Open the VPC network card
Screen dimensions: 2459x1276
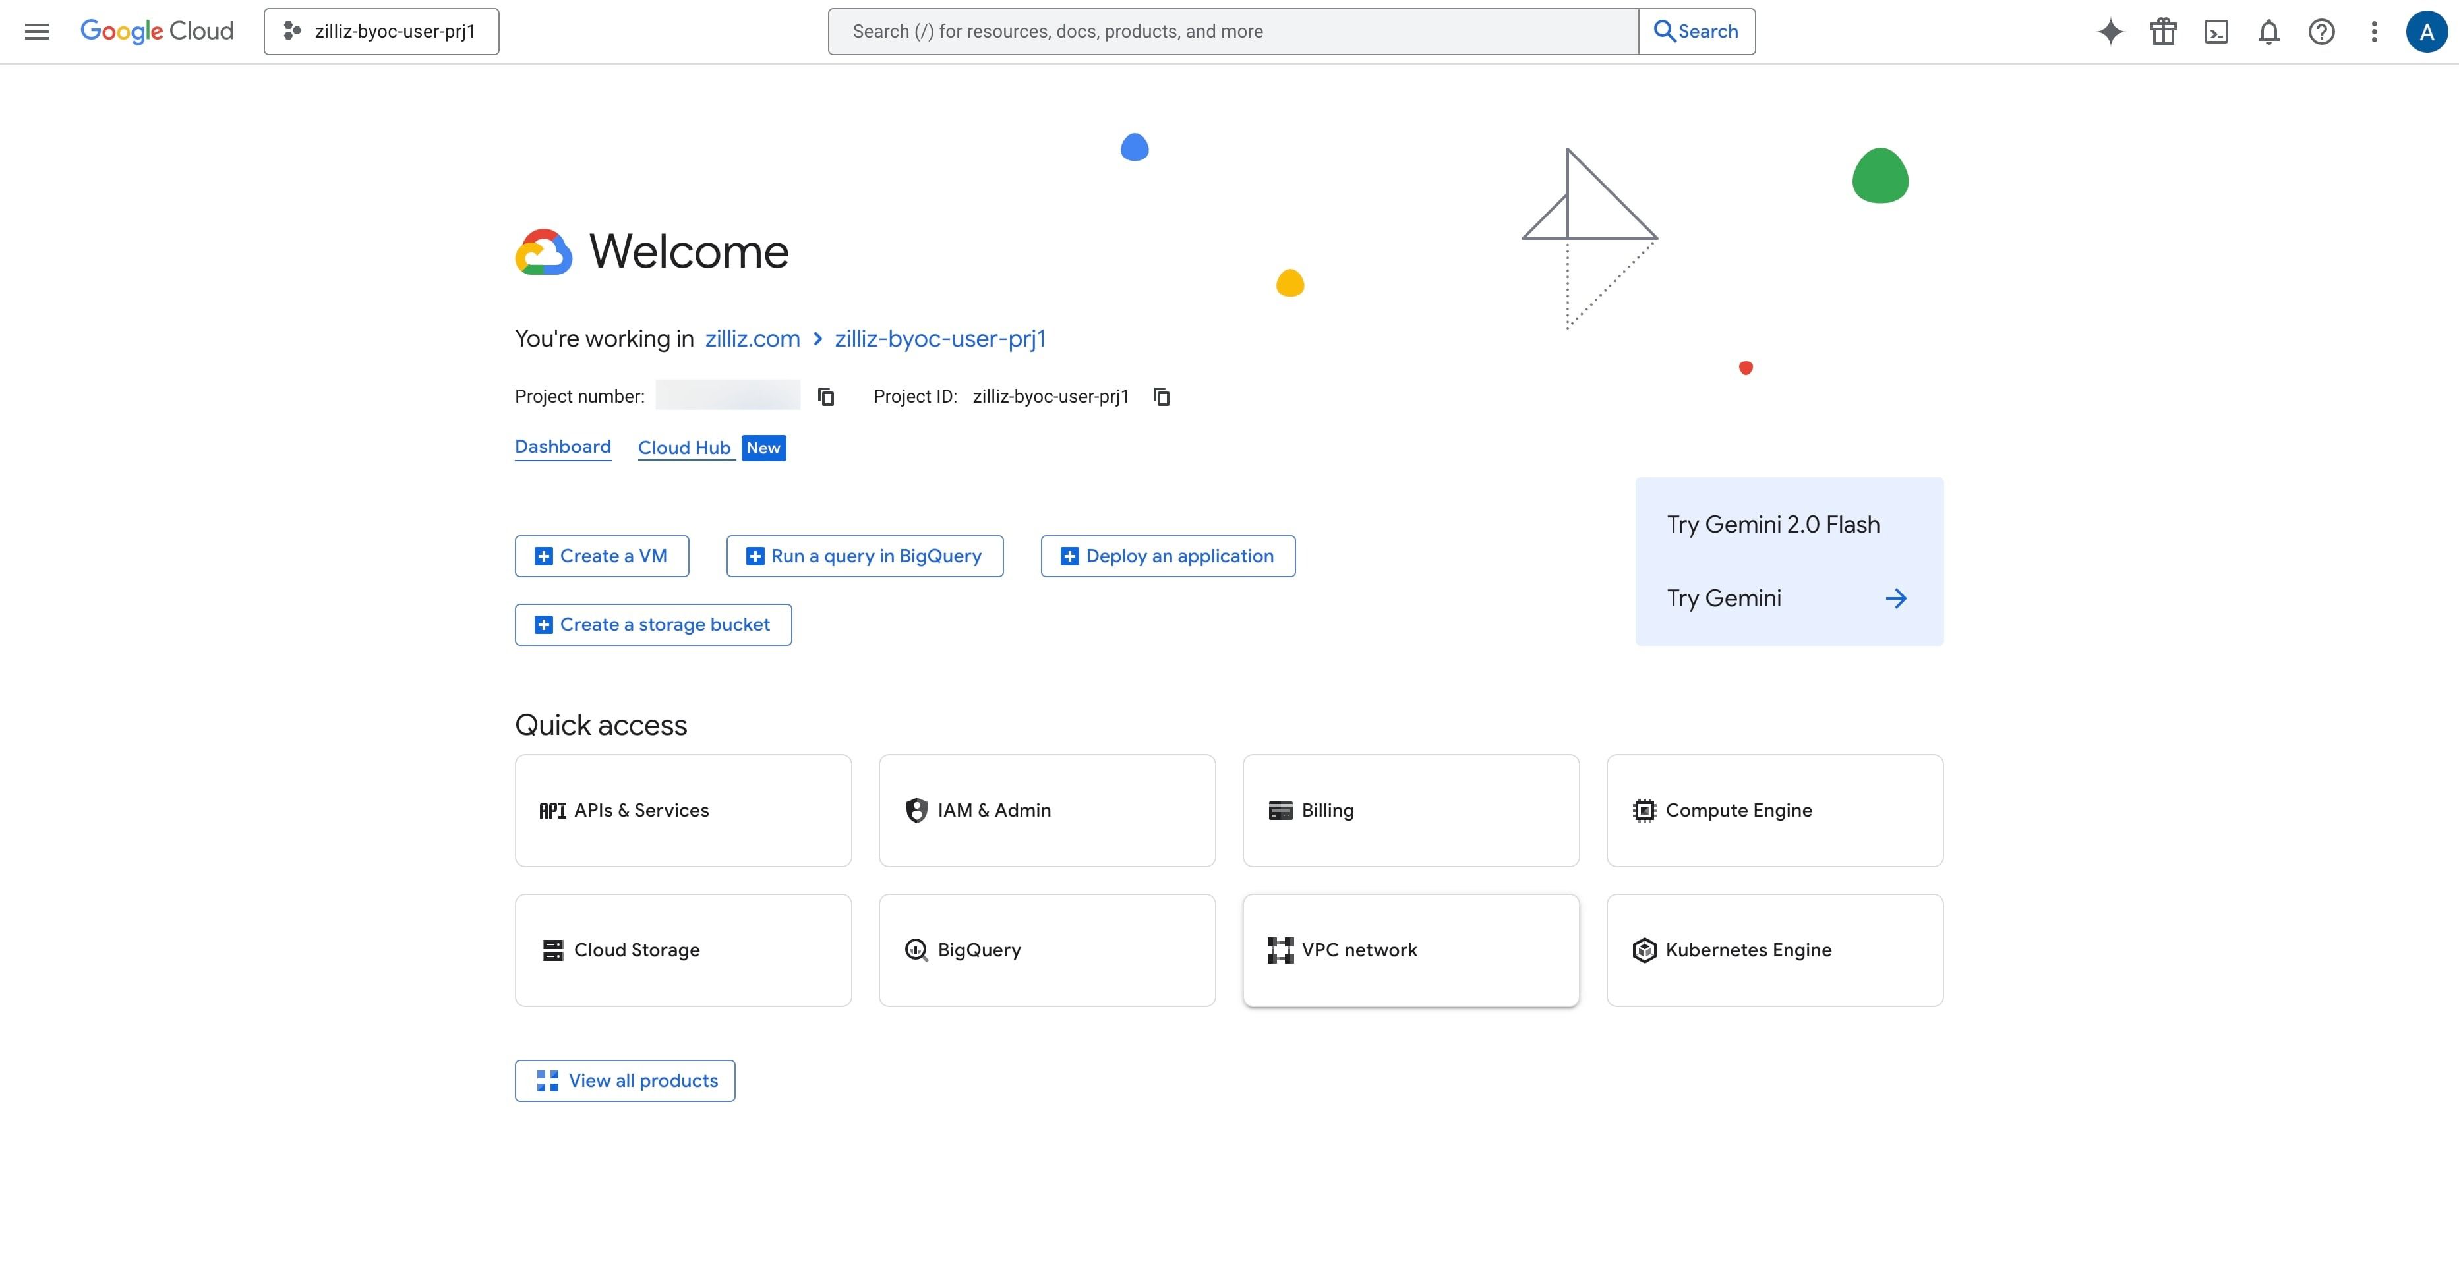pos(1411,950)
